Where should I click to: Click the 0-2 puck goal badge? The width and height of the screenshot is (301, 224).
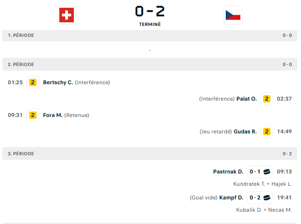pos(260,198)
